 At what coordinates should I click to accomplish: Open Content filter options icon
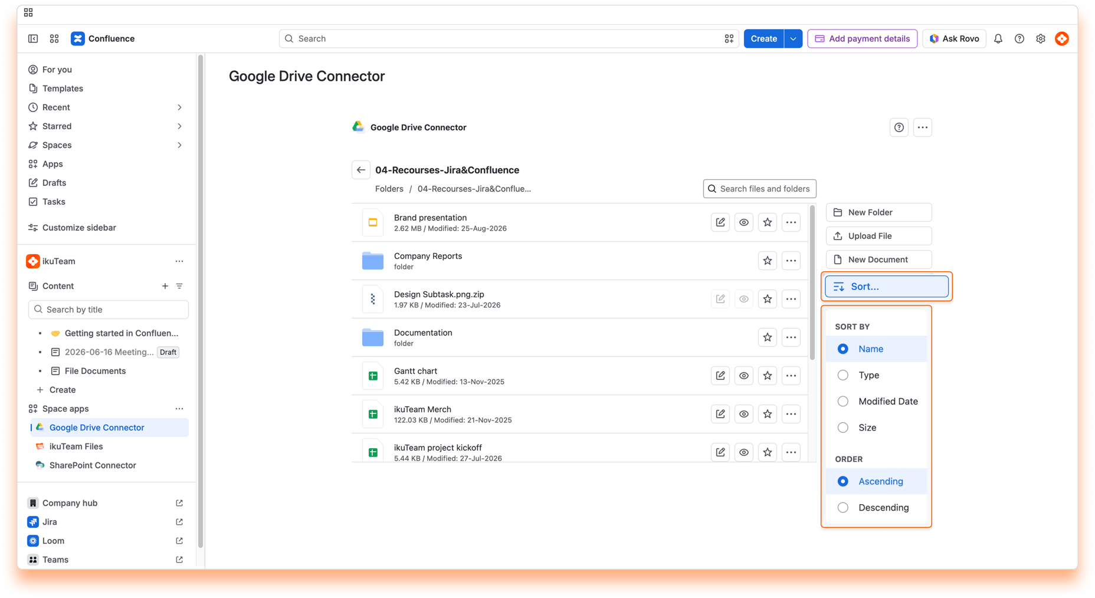(x=179, y=286)
